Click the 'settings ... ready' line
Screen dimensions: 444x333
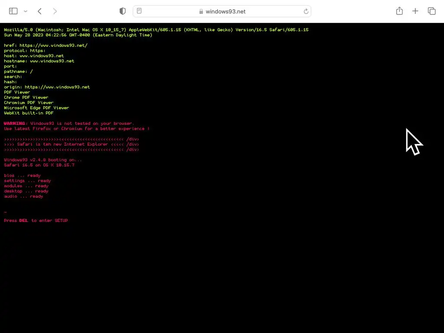pyautogui.click(x=27, y=181)
